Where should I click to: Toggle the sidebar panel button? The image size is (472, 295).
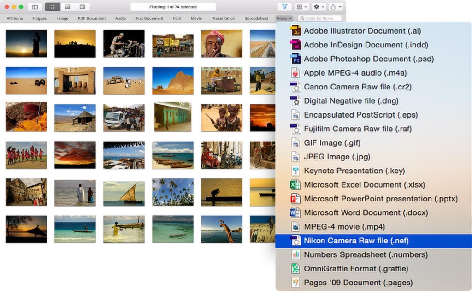[x=35, y=7]
